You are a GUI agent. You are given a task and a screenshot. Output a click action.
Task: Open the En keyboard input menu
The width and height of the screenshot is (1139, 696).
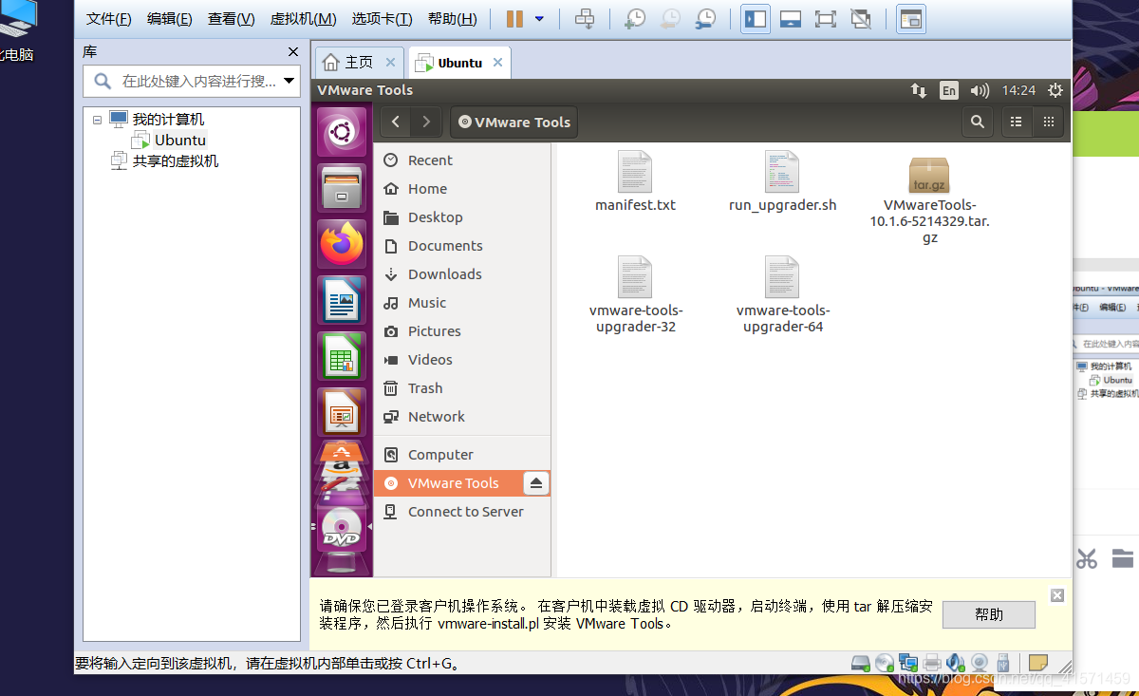pyautogui.click(x=949, y=90)
